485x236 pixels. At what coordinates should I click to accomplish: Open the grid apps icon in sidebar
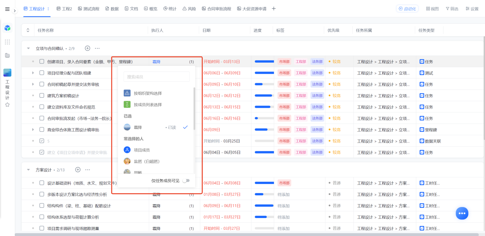[7, 42]
